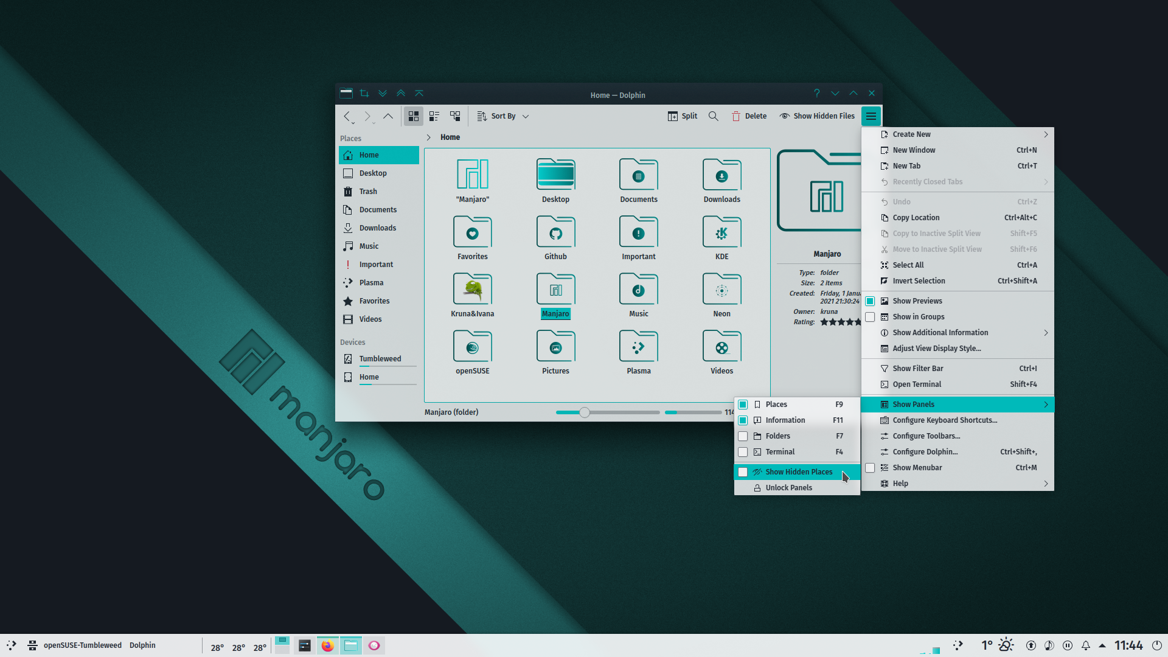Go forward in Dolphin history
1168x657 pixels.
[x=367, y=116]
